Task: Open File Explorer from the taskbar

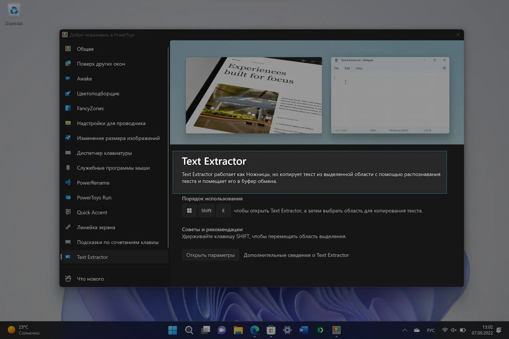Action: [238, 330]
